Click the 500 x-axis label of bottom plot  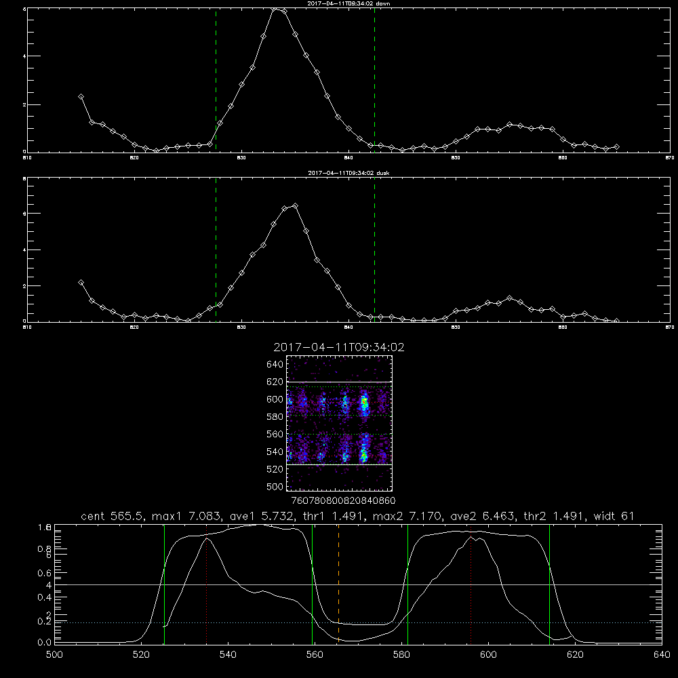[x=54, y=655]
